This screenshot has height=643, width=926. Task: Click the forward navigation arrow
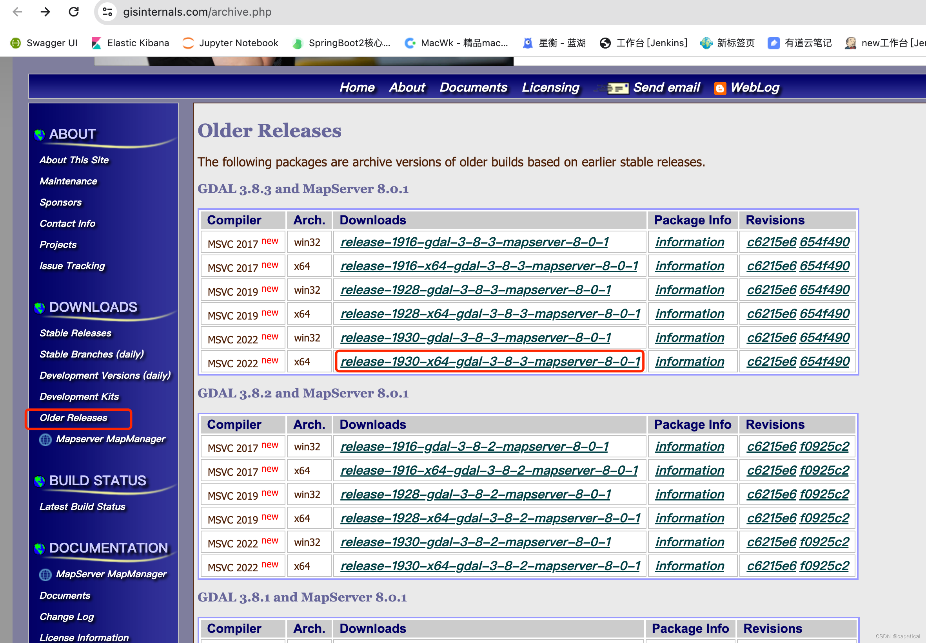45,12
